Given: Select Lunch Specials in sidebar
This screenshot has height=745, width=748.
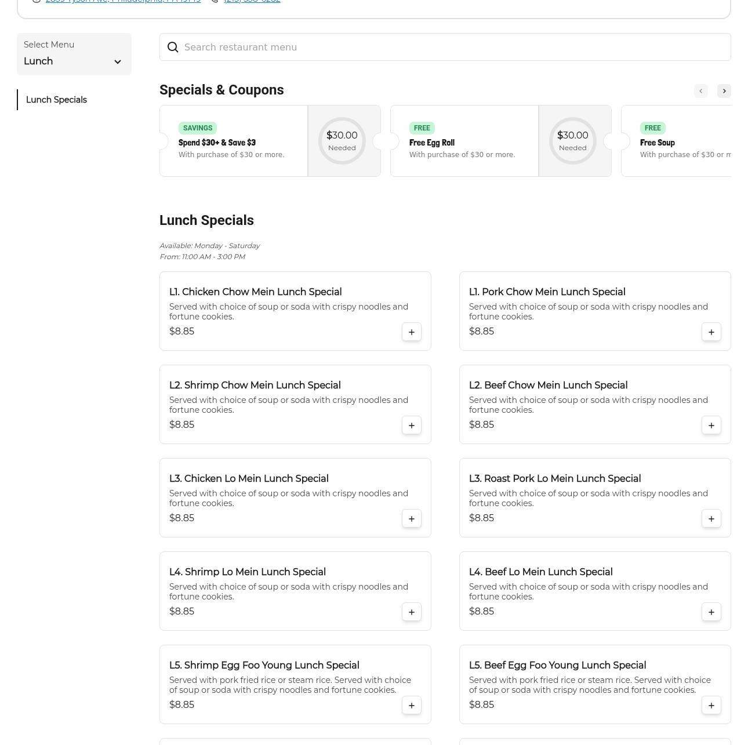Looking at the screenshot, I should click(x=56, y=100).
